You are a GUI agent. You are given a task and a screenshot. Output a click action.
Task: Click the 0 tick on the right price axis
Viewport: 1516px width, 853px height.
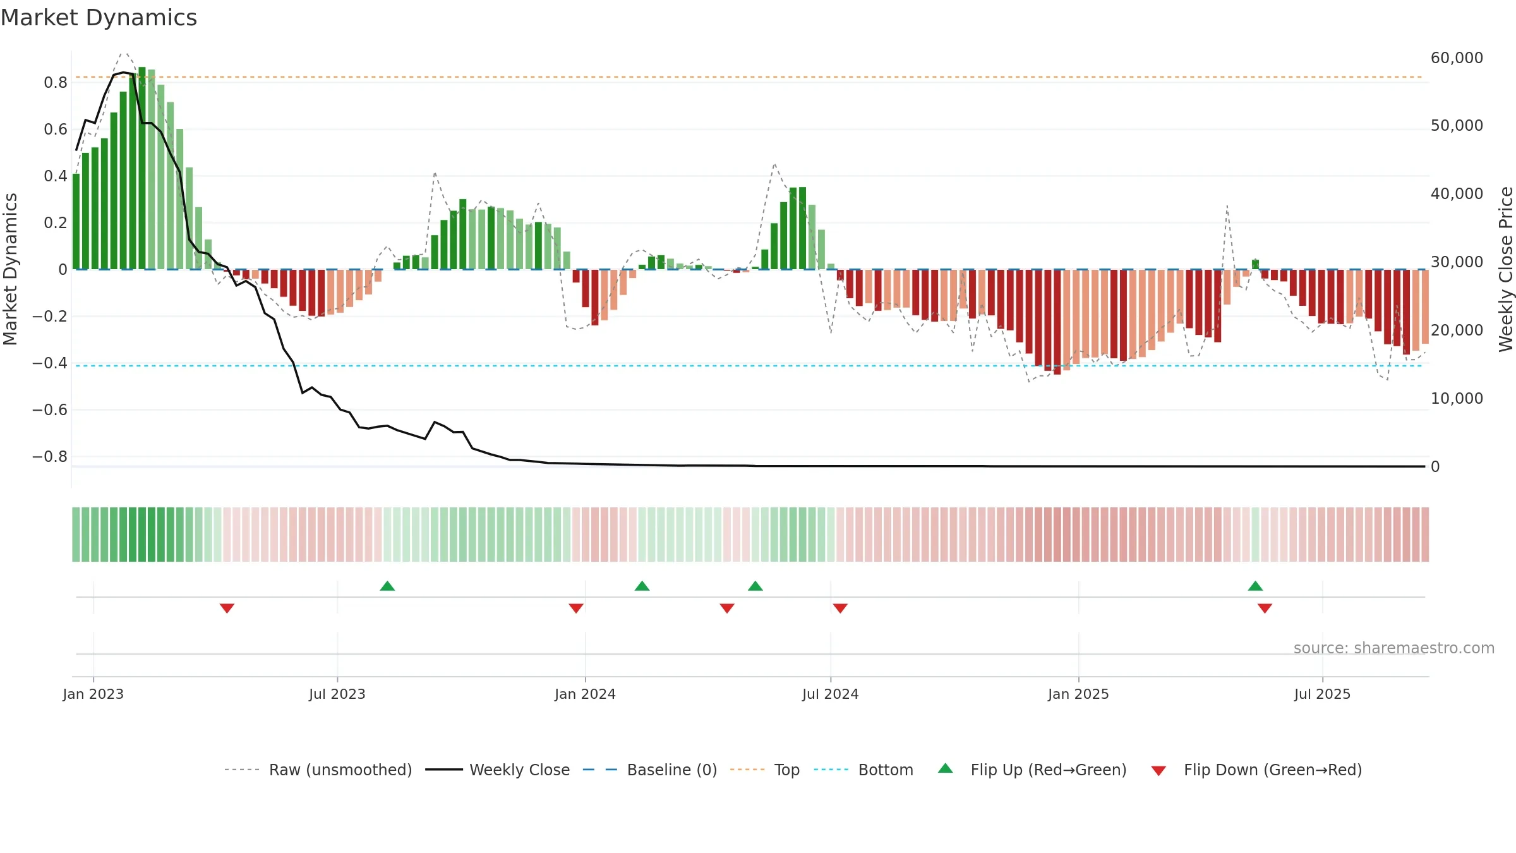point(1435,467)
